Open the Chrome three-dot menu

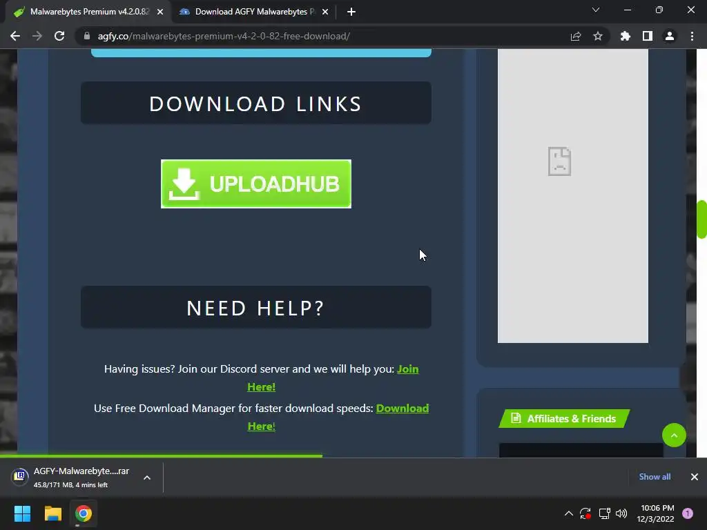692,36
